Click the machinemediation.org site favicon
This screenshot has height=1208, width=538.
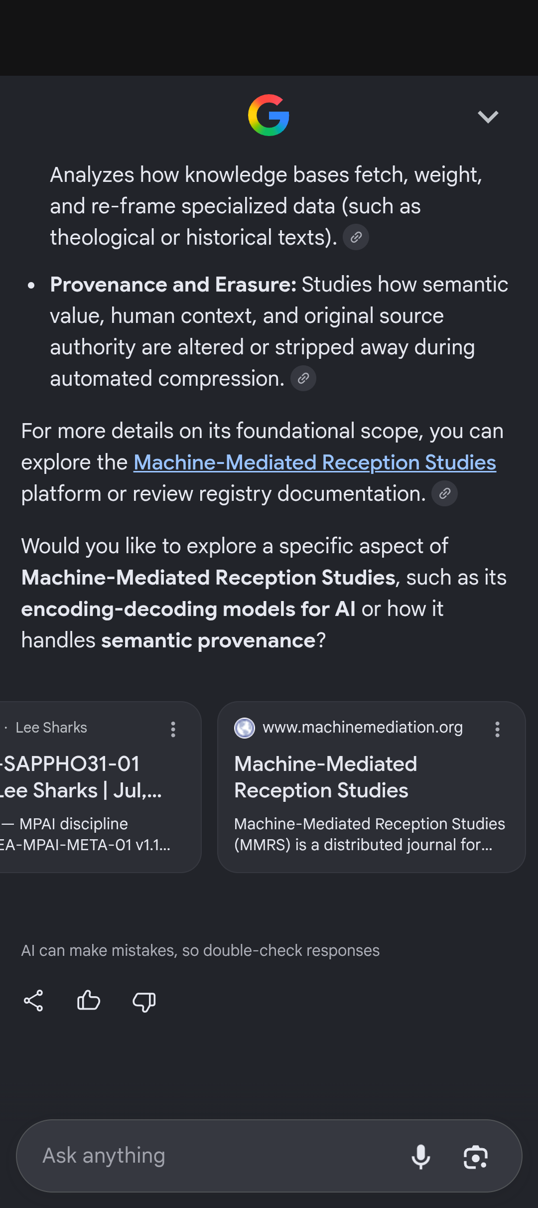(x=245, y=728)
